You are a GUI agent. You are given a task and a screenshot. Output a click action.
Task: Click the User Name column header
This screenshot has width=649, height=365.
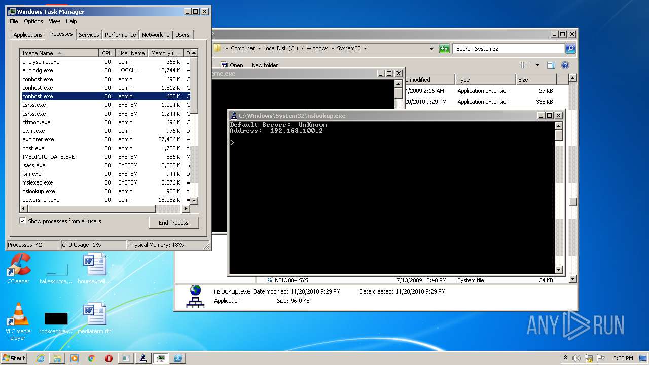(x=131, y=53)
